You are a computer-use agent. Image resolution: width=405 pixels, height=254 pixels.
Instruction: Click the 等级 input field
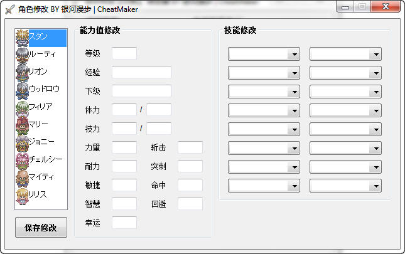pyautogui.click(x=124, y=53)
